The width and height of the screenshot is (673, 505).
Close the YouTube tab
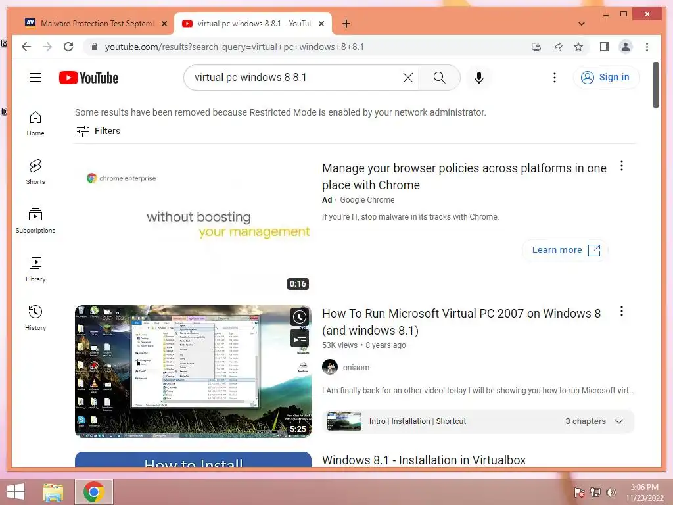[321, 24]
